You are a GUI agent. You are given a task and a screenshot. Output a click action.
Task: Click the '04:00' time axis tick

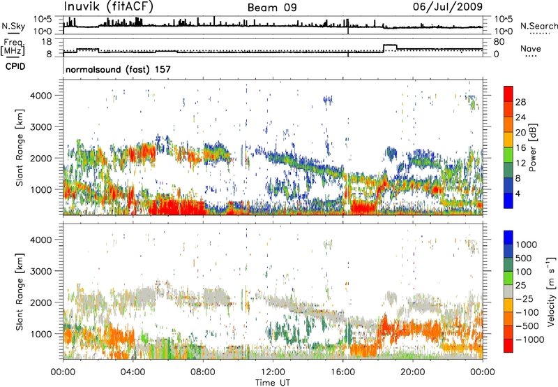click(x=133, y=372)
